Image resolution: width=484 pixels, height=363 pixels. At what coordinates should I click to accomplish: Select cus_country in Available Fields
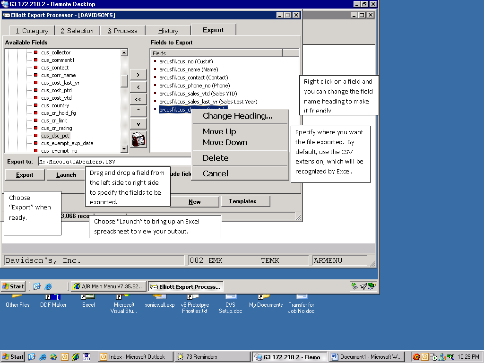point(55,105)
